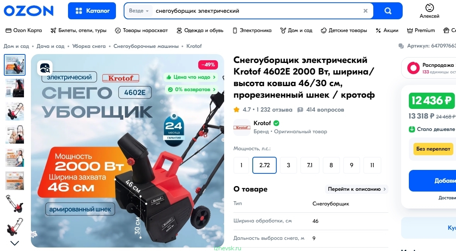This screenshot has height=251, width=456.
Task: Open the Каталог menu
Action: pos(92,11)
